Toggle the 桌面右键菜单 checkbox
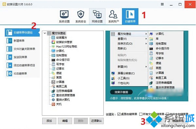Image resolution: width=196 pixels, height=129 pixels. point(119,114)
